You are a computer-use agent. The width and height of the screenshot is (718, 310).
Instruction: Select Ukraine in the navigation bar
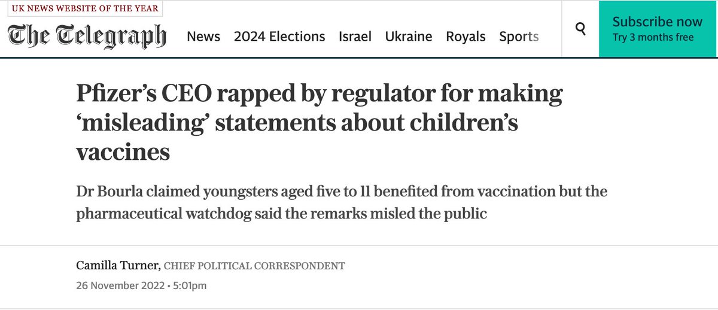[409, 37]
